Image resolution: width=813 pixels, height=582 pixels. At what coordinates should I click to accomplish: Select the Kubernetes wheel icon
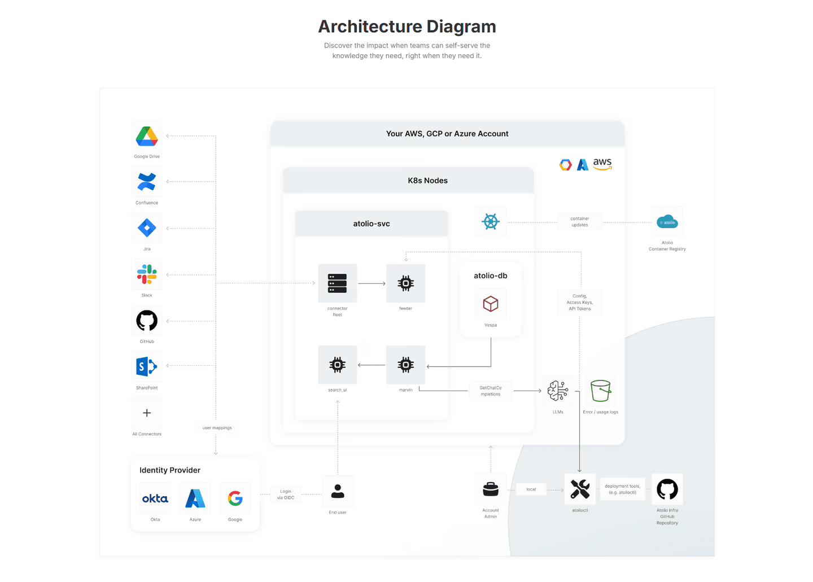tap(491, 222)
